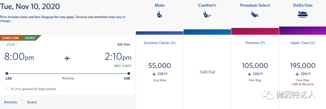The height and width of the screenshot is (109, 326).
Task: Click the VS24 flight number
Action: click(11, 44)
